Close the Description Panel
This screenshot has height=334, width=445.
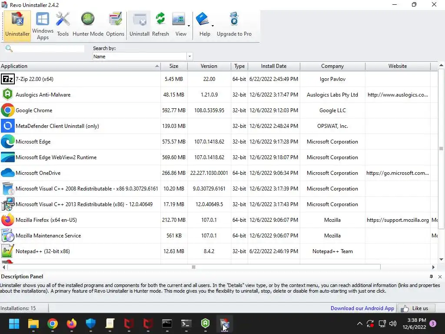[x=440, y=277]
